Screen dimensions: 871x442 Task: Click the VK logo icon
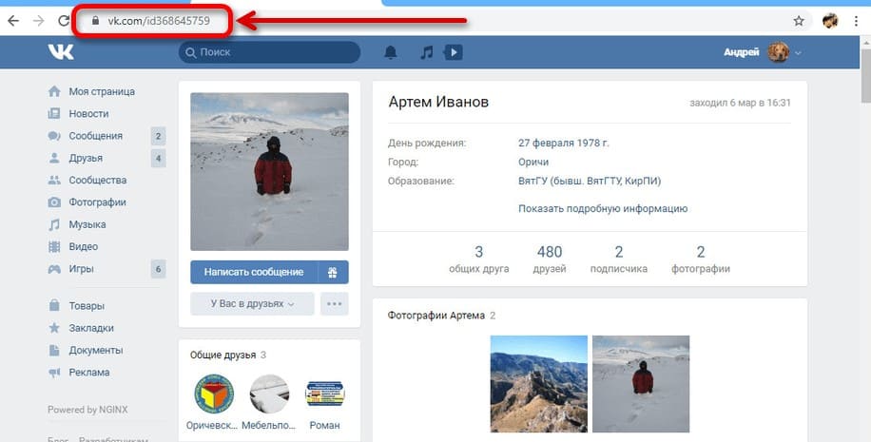pos(61,52)
